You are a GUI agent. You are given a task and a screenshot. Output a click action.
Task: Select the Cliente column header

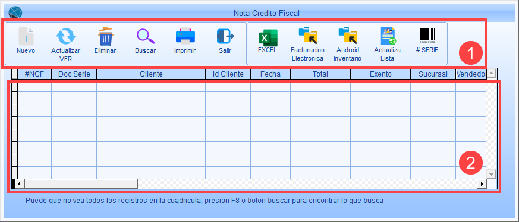click(x=151, y=74)
